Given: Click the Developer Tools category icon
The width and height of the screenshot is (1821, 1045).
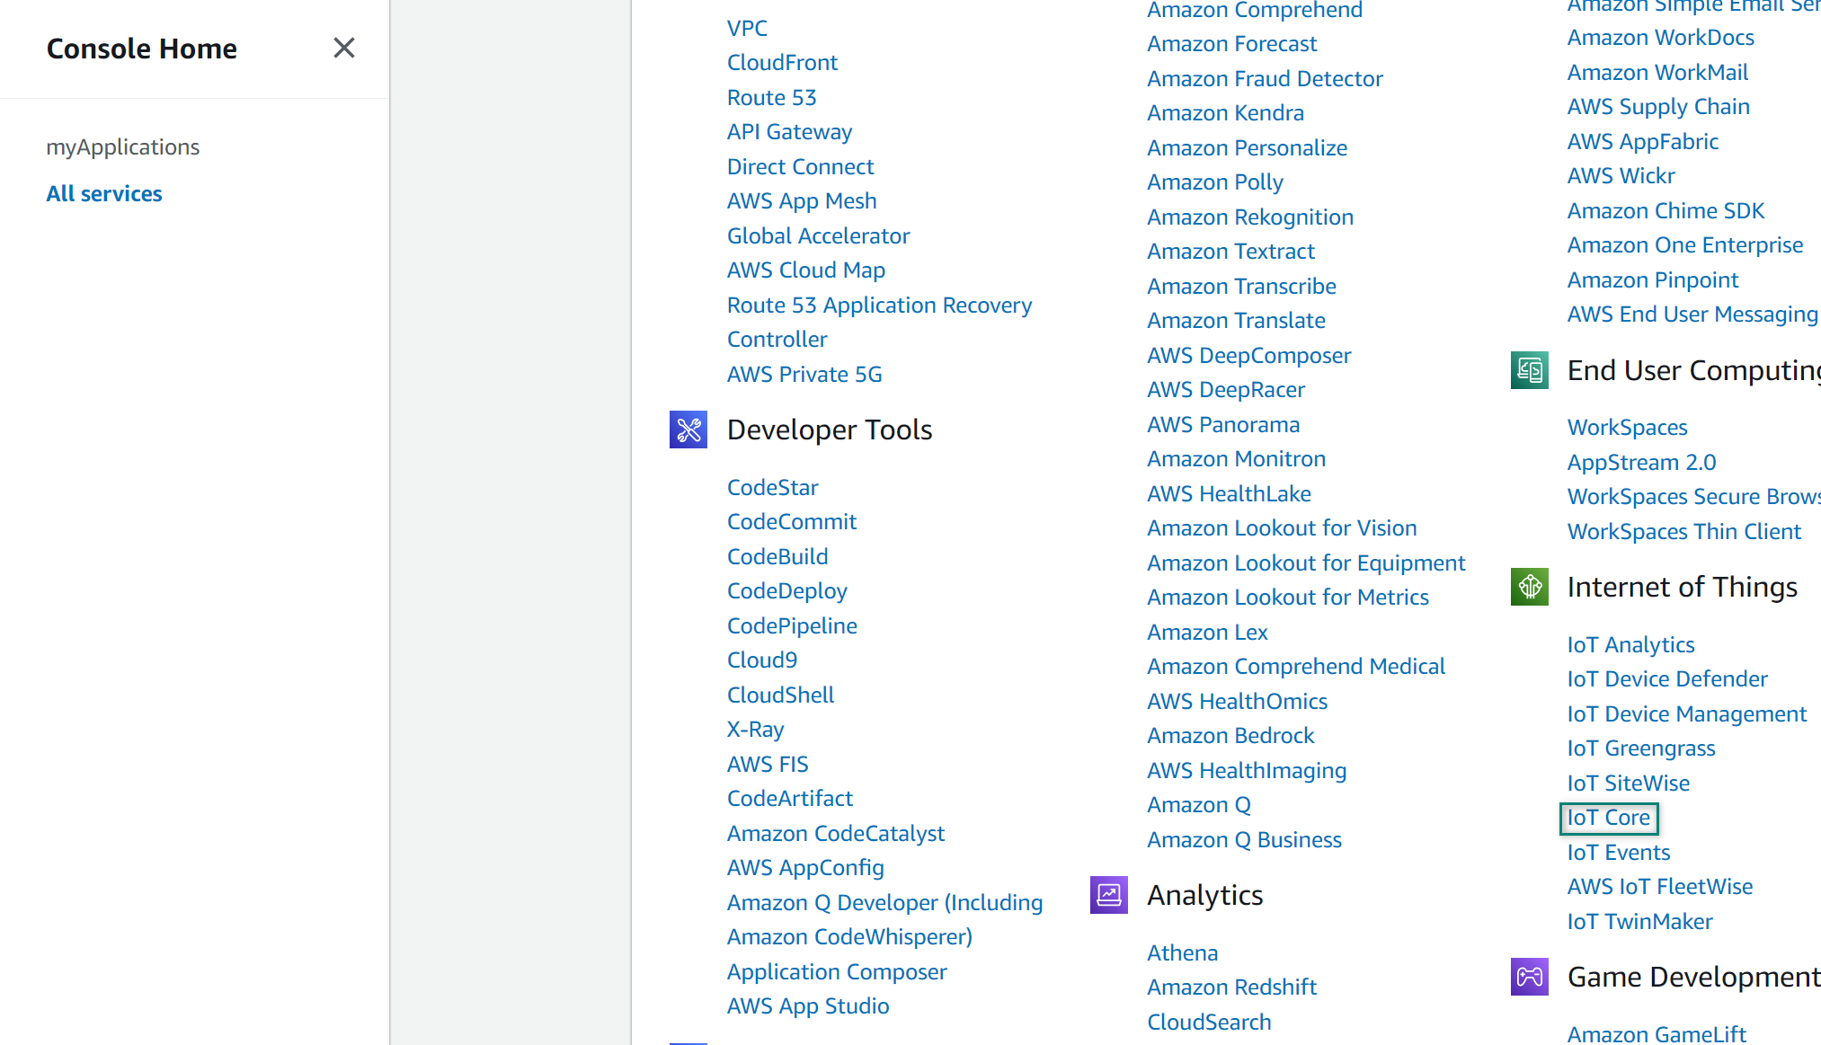Looking at the screenshot, I should 688,430.
